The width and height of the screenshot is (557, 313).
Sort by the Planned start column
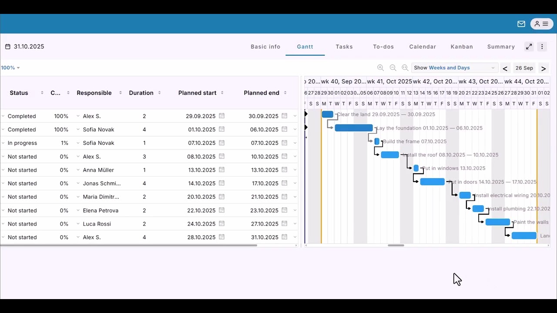[222, 93]
